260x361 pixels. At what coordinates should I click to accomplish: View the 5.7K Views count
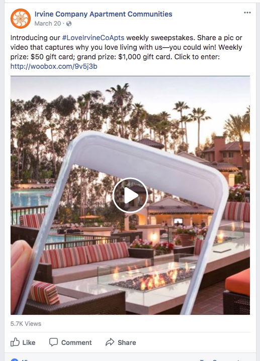pyautogui.click(x=26, y=324)
